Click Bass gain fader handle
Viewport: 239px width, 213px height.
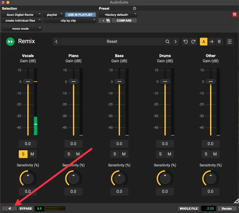coord(119,82)
